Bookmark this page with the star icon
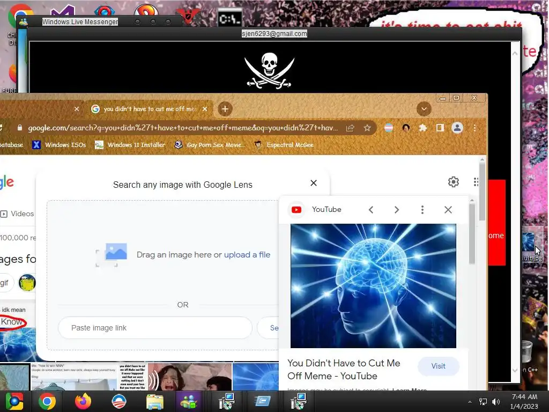549x412 pixels. [367, 128]
